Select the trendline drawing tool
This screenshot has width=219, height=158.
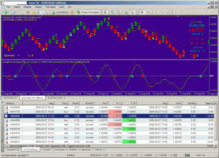(x=168, y=12)
